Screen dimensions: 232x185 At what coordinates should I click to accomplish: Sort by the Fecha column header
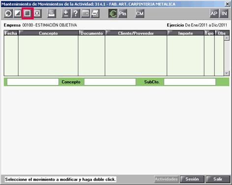point(11,33)
